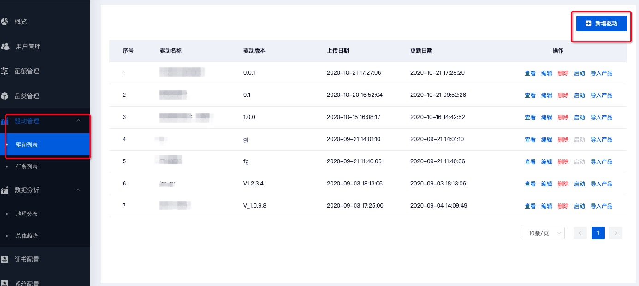Click the 品类管理 cube icon
Viewport: 639px width, 286px height.
(x=5, y=96)
